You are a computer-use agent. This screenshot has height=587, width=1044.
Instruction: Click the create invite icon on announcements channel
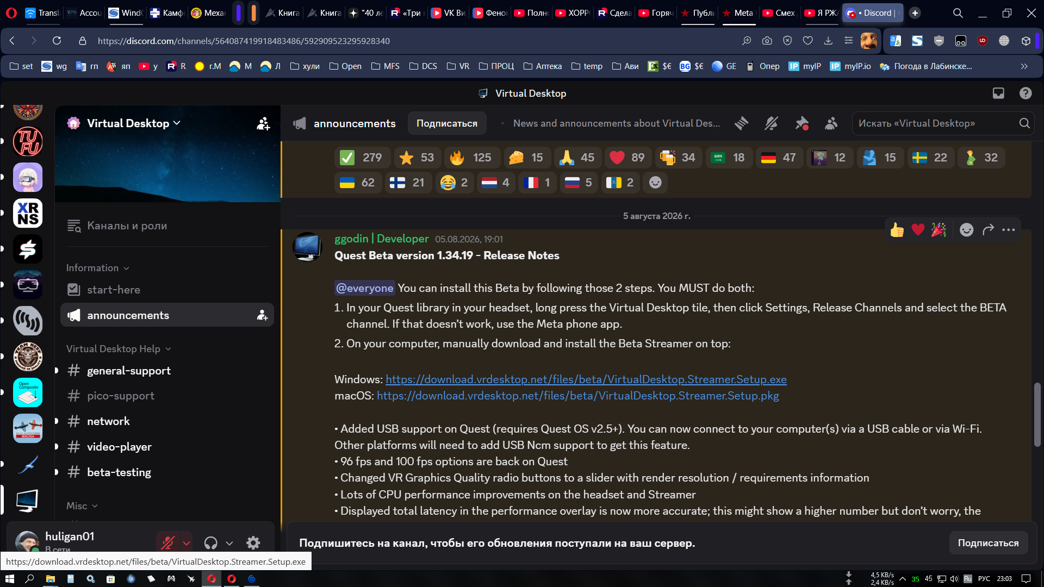point(262,315)
